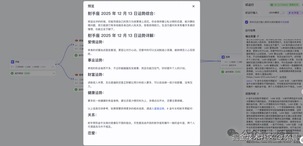Select the month variable in 开始 node
303x146 pixels.
pyautogui.click(x=36, y=67)
